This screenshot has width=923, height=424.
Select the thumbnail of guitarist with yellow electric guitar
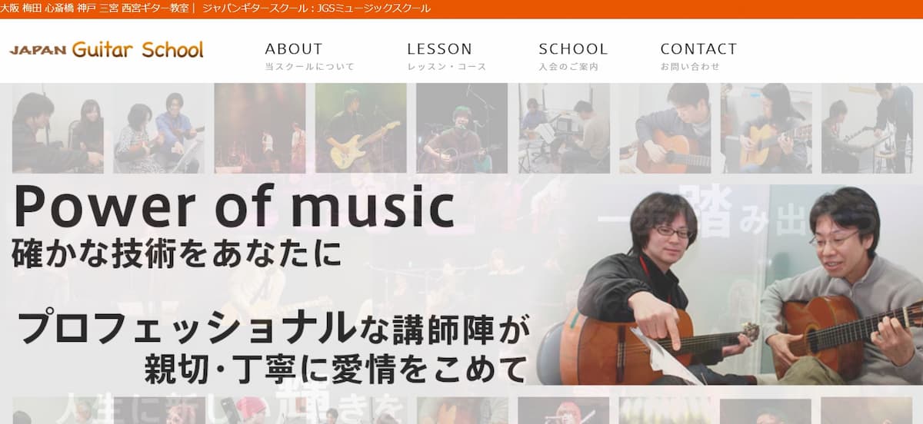coord(361,128)
